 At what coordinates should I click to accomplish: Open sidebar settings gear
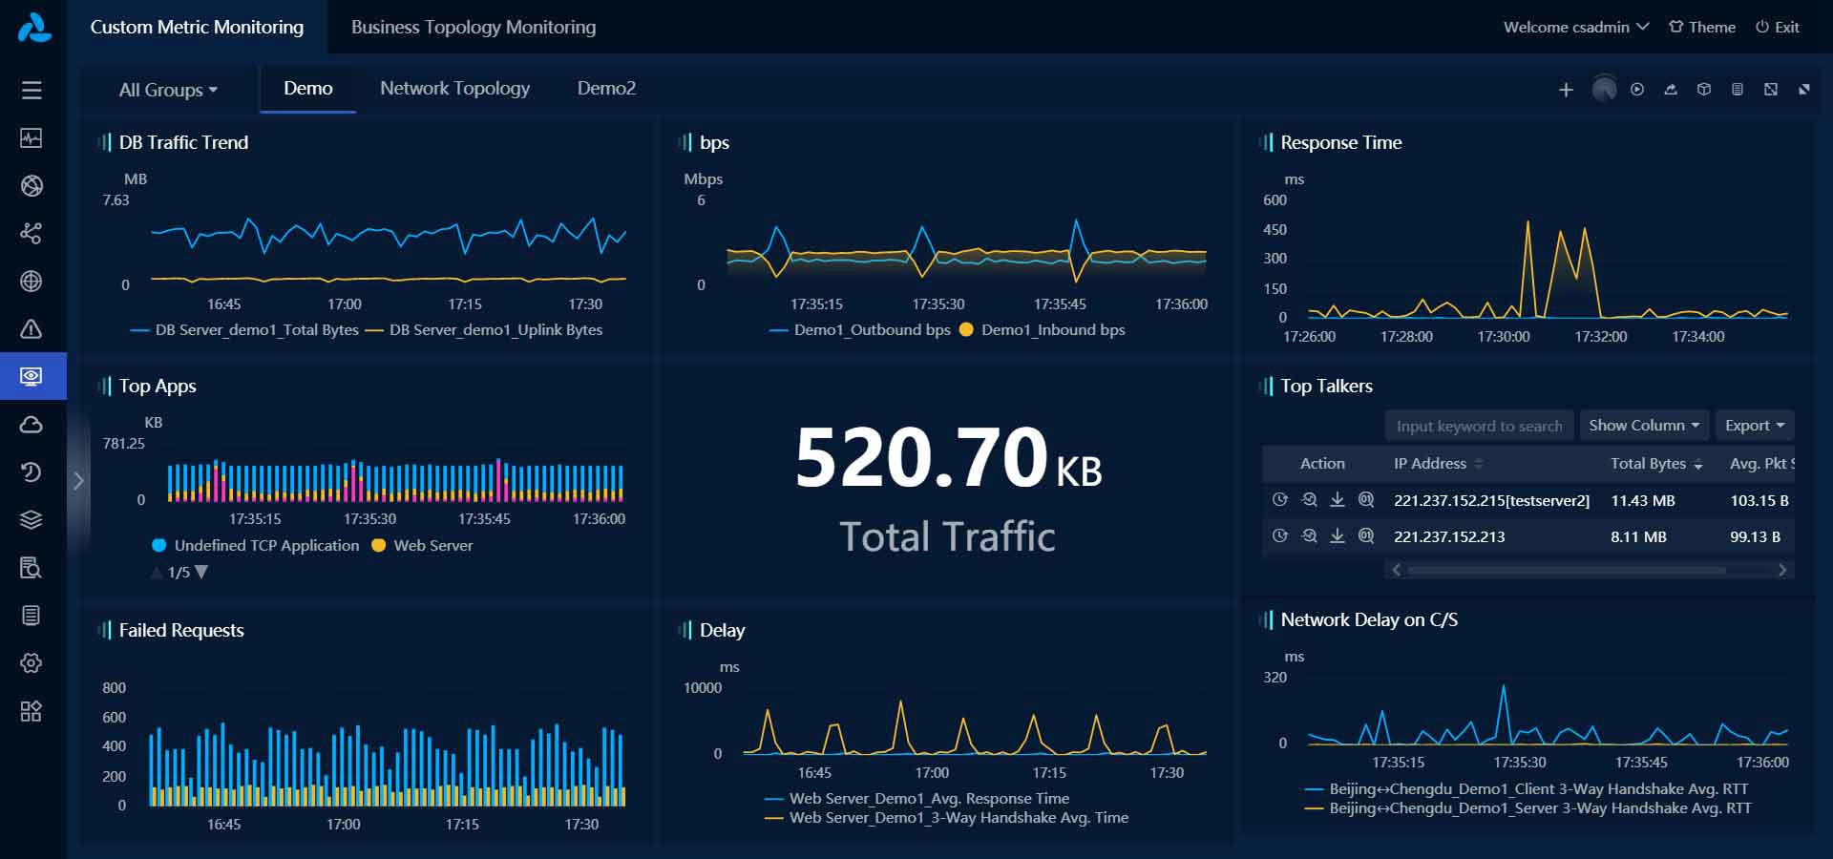pyautogui.click(x=32, y=662)
